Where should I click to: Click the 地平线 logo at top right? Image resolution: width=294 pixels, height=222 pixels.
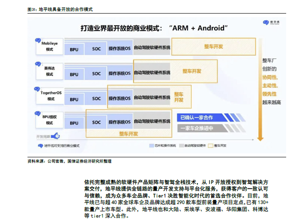click(271, 23)
